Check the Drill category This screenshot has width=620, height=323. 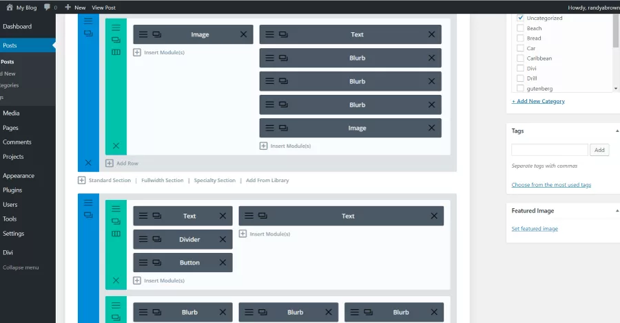520,78
